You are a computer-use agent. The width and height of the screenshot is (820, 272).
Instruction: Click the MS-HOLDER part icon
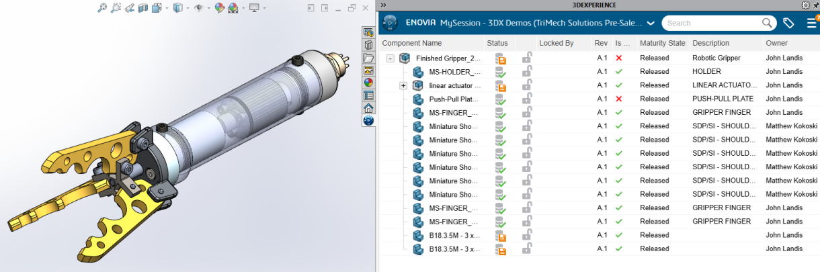(418, 72)
